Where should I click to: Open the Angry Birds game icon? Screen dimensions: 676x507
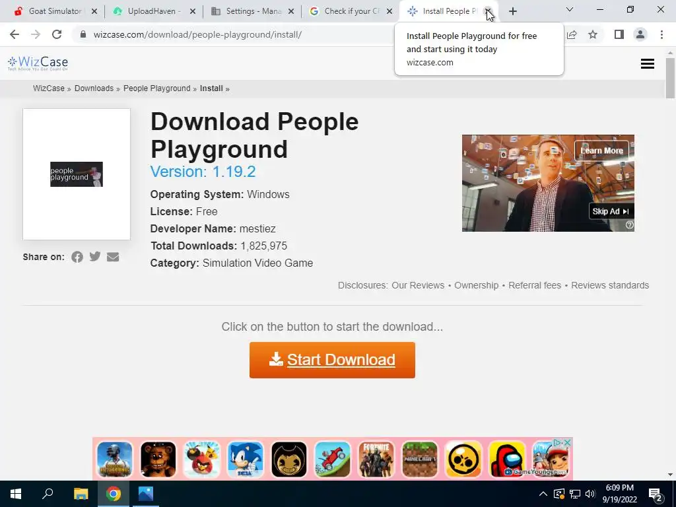pos(202,459)
